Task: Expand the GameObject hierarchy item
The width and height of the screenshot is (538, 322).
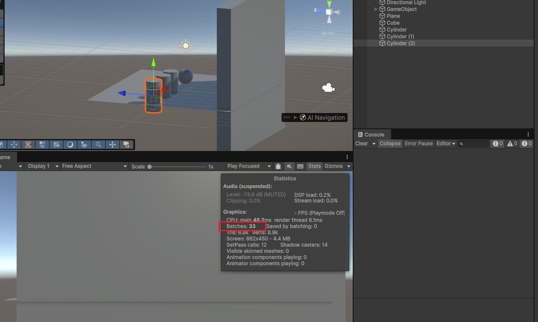Action: (376, 9)
